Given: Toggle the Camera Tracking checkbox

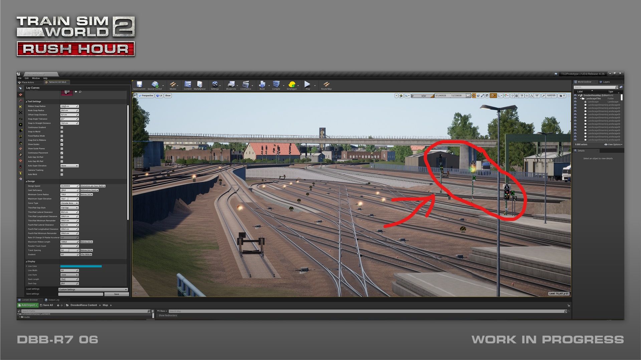Looking at the screenshot, I should (x=62, y=170).
